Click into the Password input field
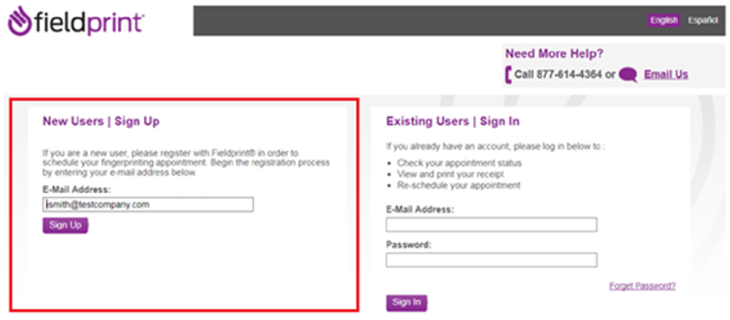730x320 pixels. [x=491, y=260]
